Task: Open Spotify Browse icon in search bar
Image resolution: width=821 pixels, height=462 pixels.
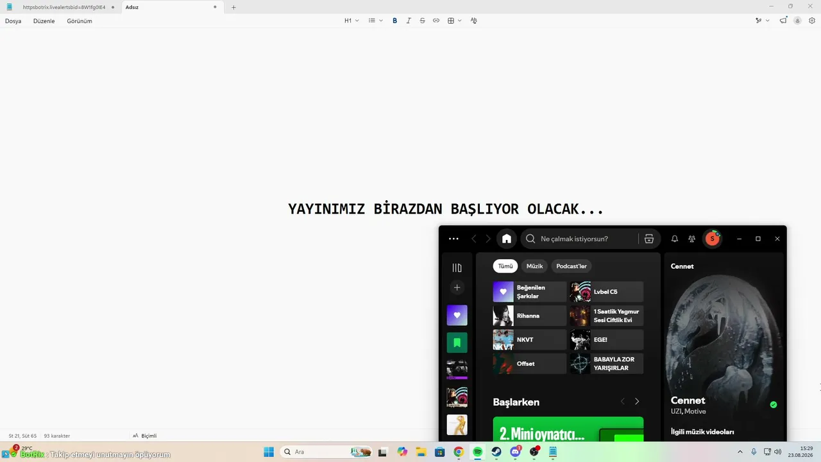Action: [x=648, y=239]
